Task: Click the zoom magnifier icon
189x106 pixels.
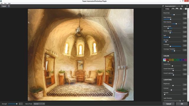Action: coord(9,6)
